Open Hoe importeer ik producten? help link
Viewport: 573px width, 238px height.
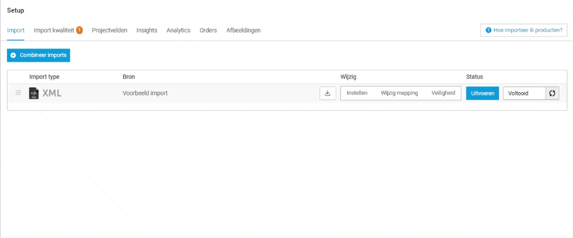(524, 30)
